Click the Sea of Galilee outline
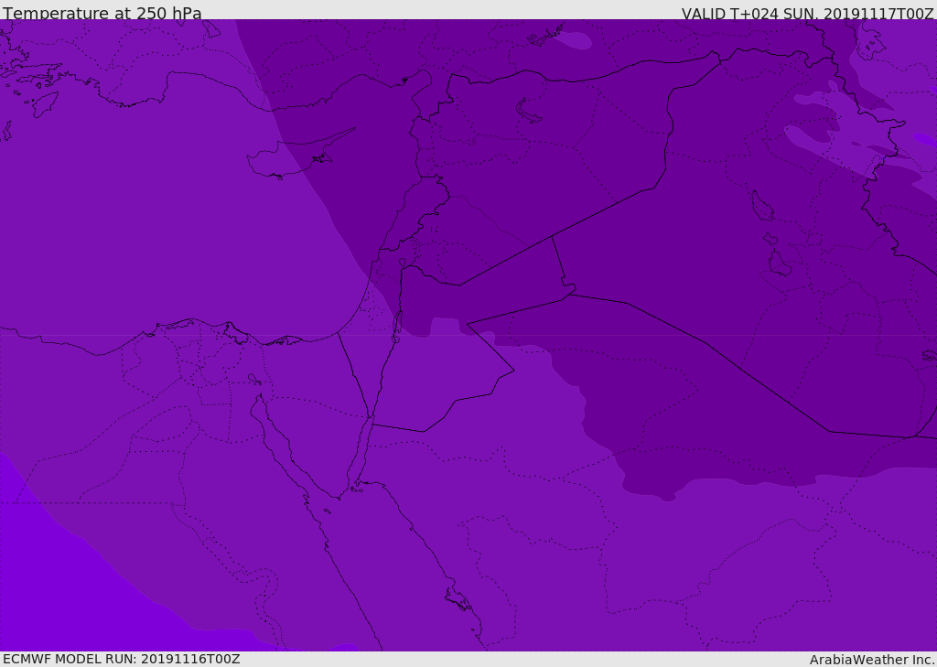Image resolution: width=937 pixels, height=667 pixels. click(402, 263)
